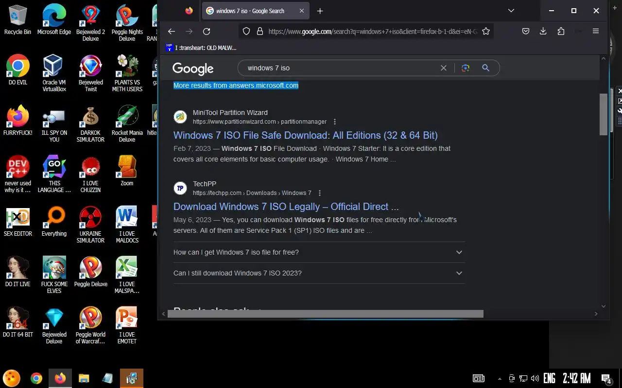
Task: Click the horizontal scrollbar thumb in Firefox
Action: pos(325,314)
